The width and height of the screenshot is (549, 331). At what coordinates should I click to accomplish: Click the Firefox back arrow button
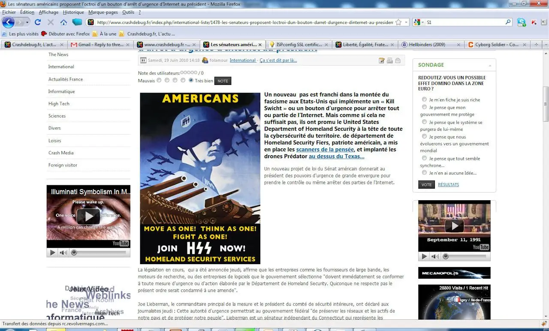pyautogui.click(x=8, y=22)
